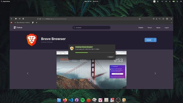Click the Brave Browser title text

point(53,39)
